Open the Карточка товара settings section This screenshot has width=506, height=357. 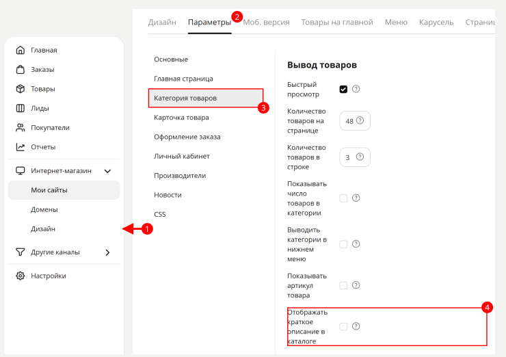click(x=181, y=118)
